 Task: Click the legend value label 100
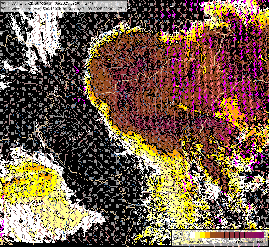click(190, 242)
